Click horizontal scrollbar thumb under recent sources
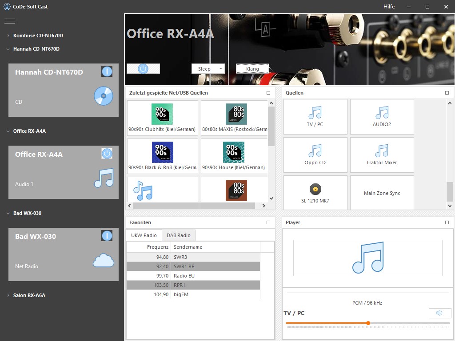This screenshot has height=341, width=455. [x=194, y=206]
